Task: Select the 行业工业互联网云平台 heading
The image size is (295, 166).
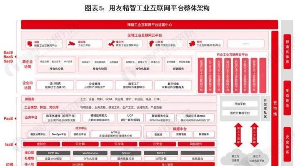Action: pyautogui.click(x=232, y=54)
